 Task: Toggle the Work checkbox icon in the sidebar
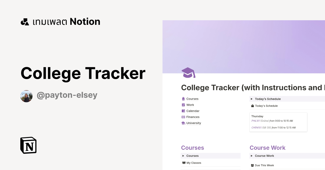click(183, 105)
